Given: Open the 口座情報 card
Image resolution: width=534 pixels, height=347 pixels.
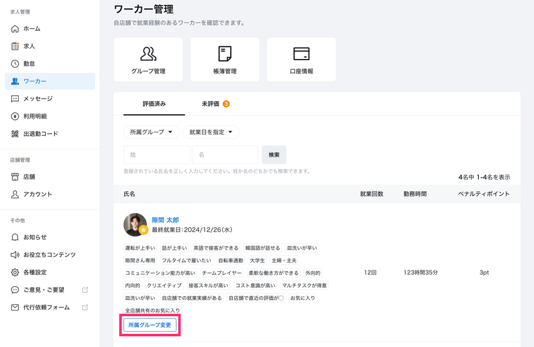Looking at the screenshot, I should tap(301, 60).
